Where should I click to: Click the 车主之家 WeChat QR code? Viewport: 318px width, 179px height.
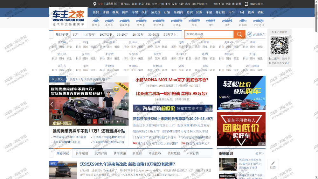(x=279, y=46)
